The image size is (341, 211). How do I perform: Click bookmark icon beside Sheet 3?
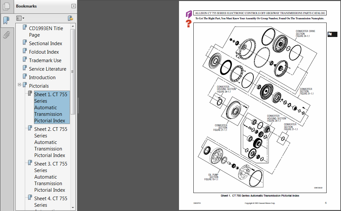(x=30, y=163)
